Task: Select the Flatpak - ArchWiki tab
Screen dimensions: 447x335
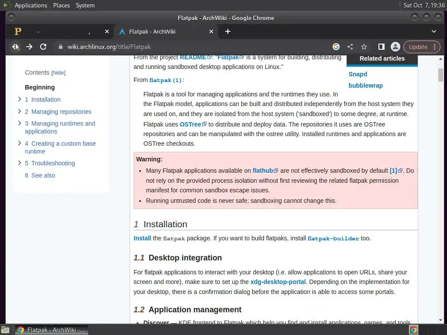Action: click(x=166, y=31)
